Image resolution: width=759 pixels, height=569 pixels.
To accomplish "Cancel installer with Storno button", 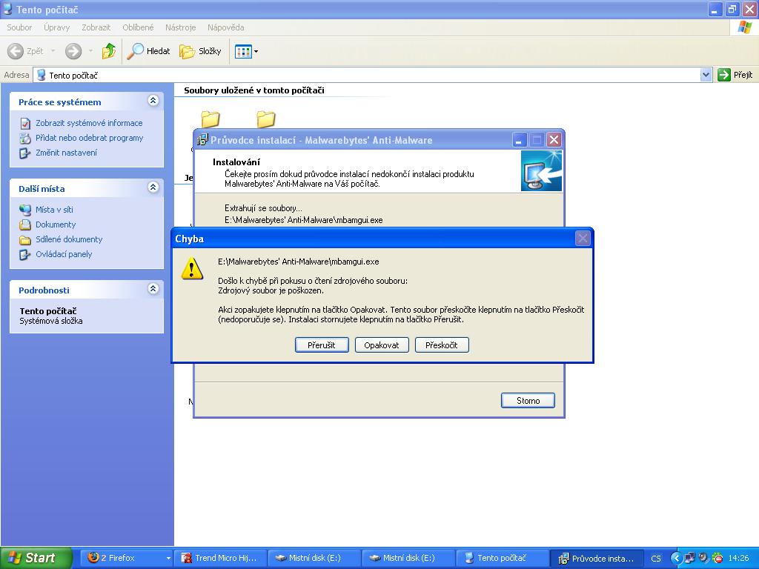I will (x=528, y=401).
